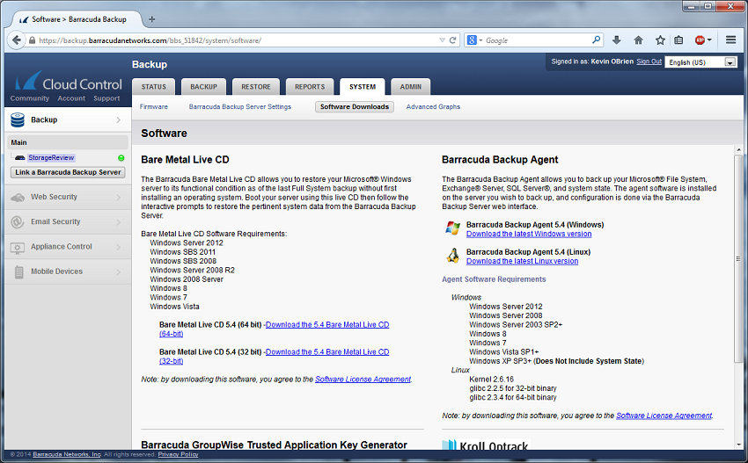Open a new browser tab with plus
Screen dimensions: 748x463
coord(151,19)
